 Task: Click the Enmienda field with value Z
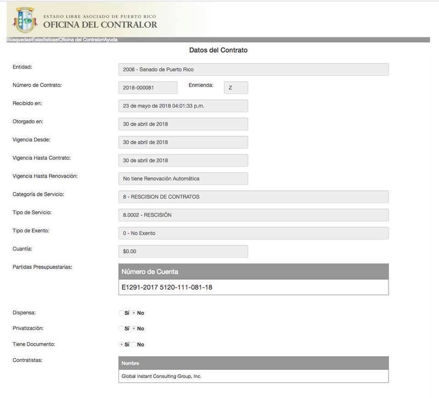[x=235, y=88]
